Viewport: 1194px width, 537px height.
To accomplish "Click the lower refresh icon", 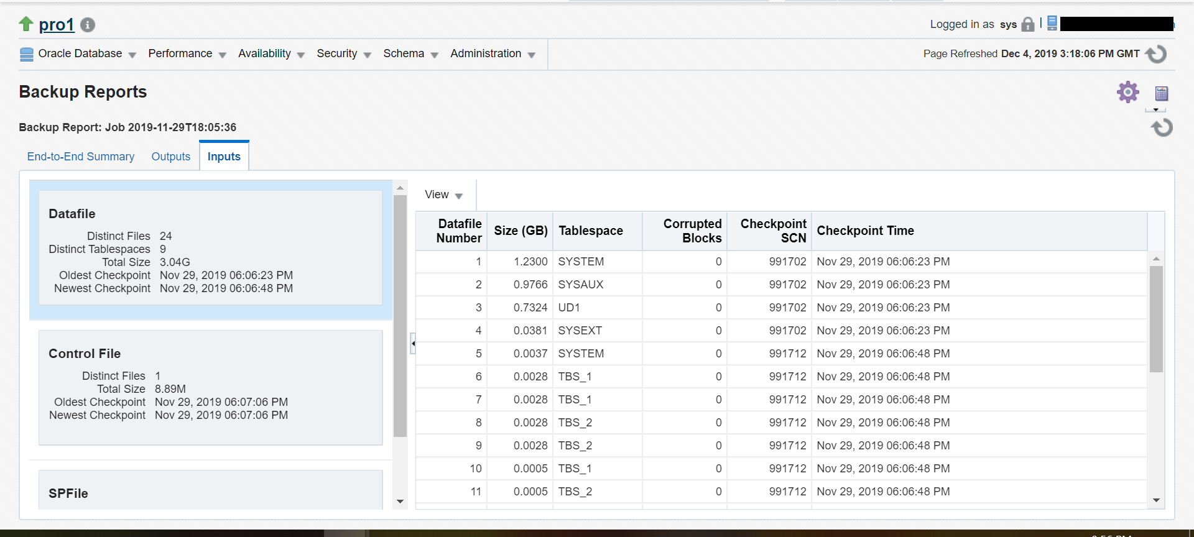I will 1162,127.
